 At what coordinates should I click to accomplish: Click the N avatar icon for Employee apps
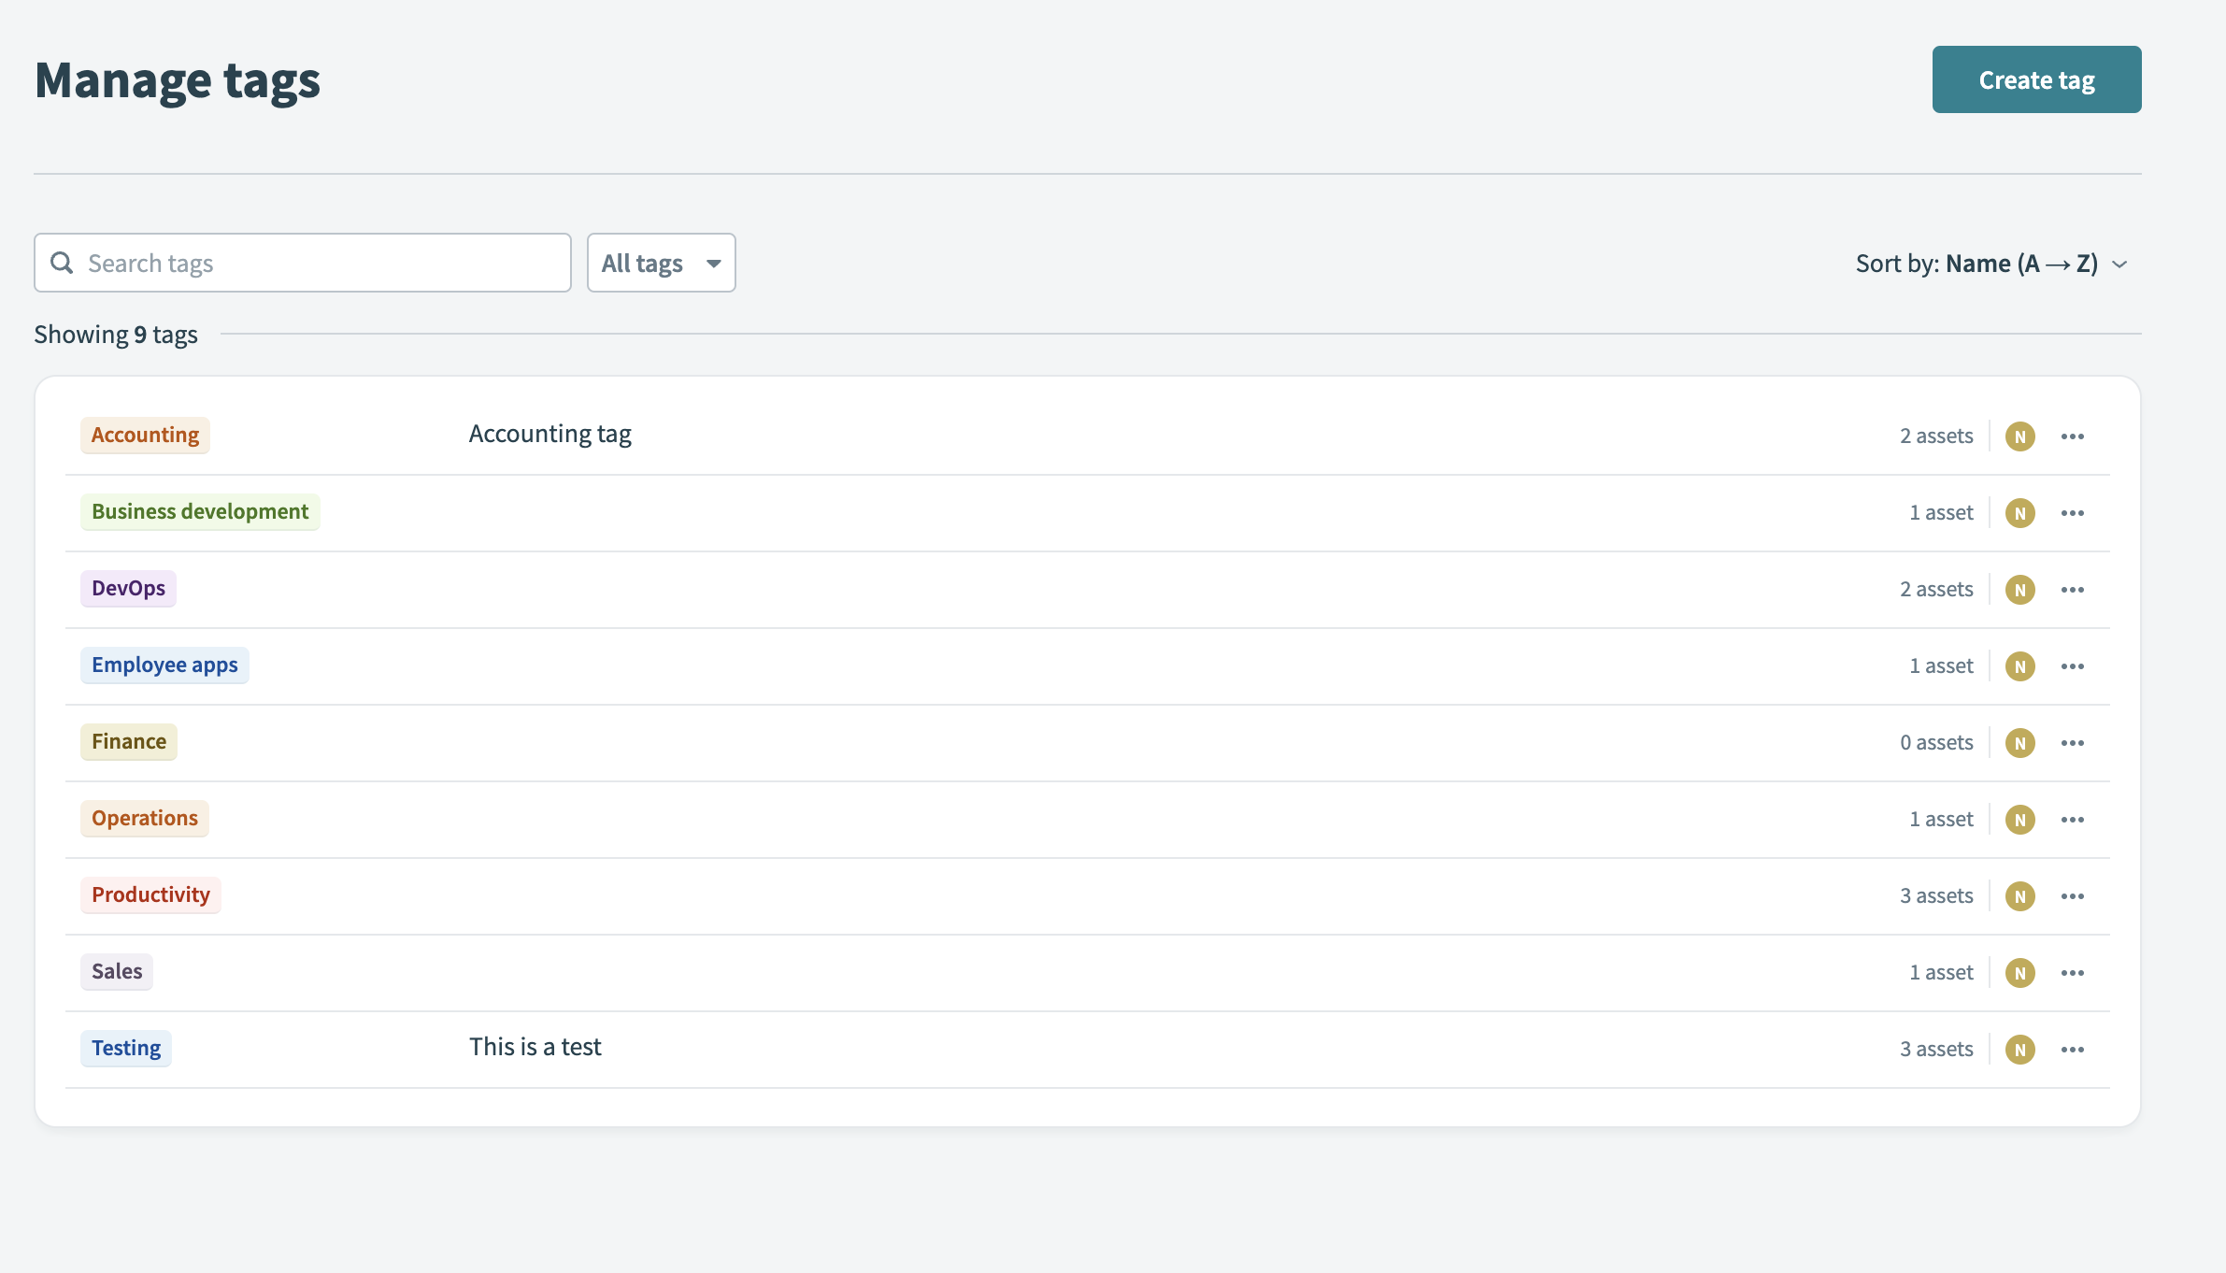coord(2019,665)
